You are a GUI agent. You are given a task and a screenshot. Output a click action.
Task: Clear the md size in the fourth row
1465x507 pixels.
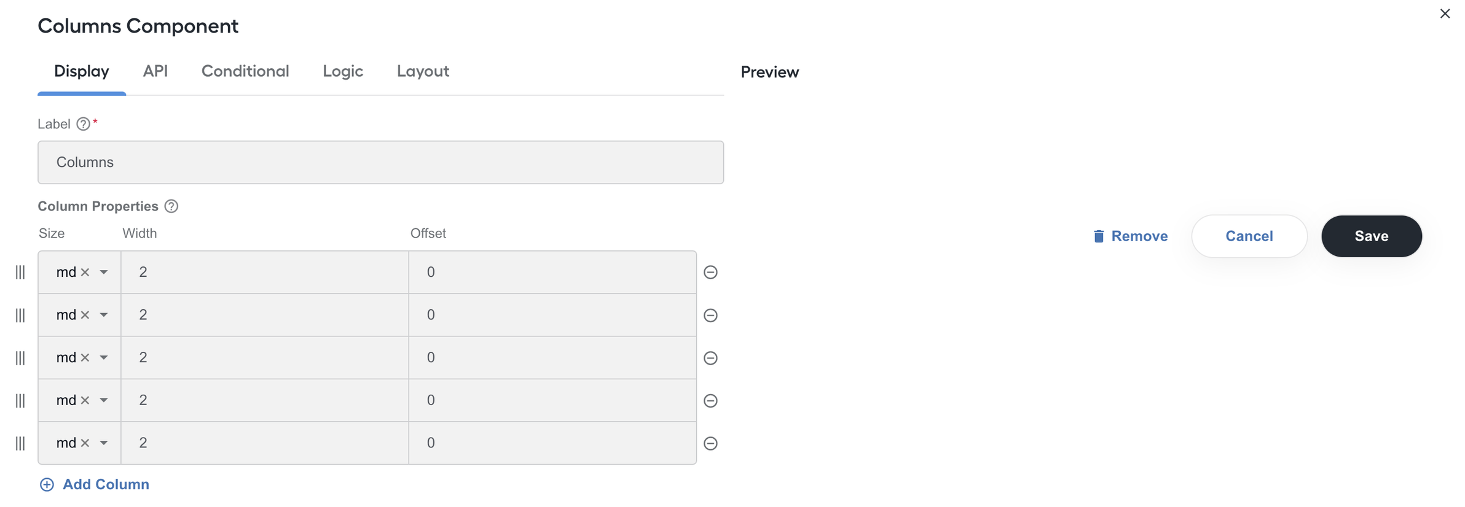click(x=85, y=400)
